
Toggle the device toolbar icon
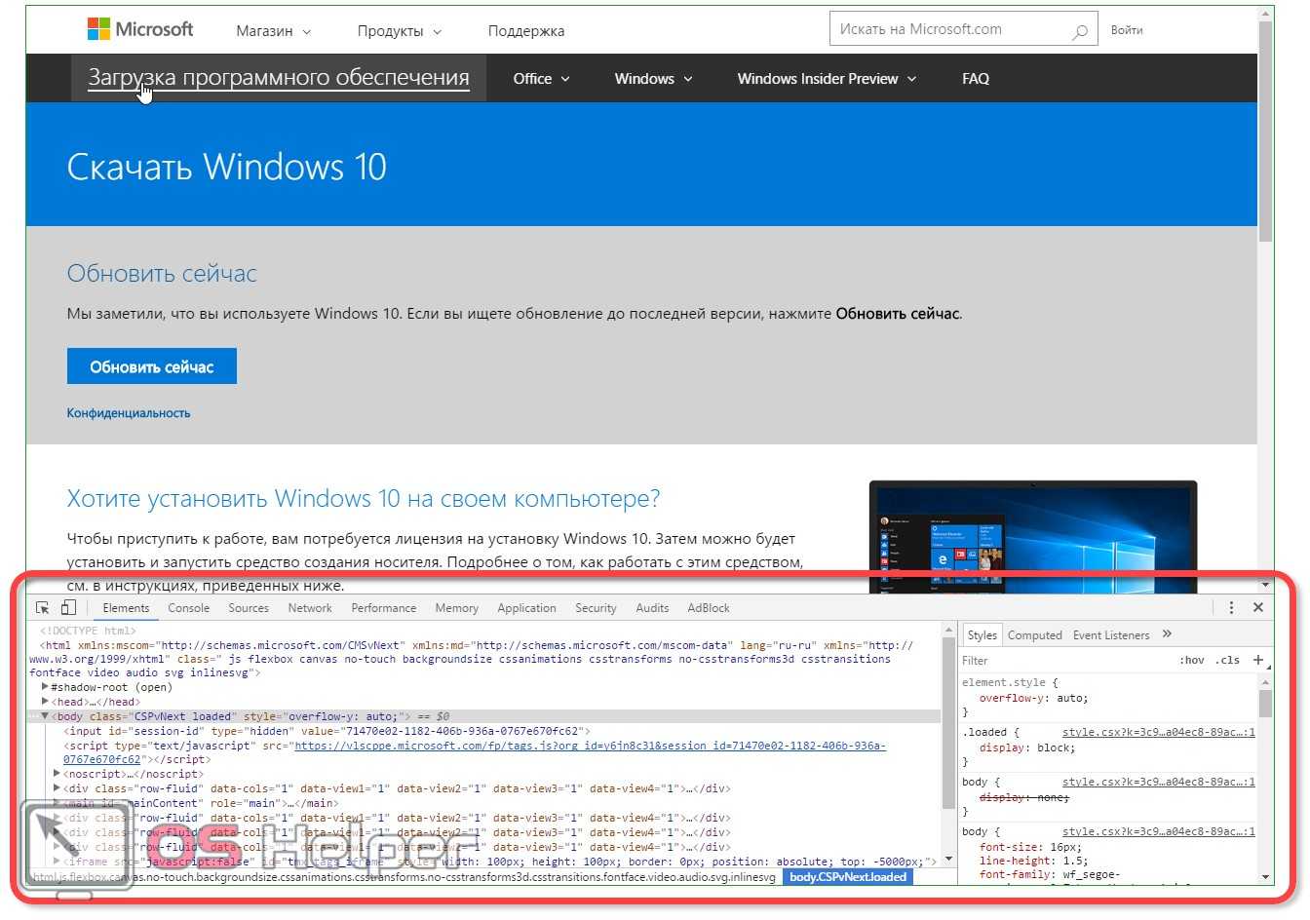[68, 608]
